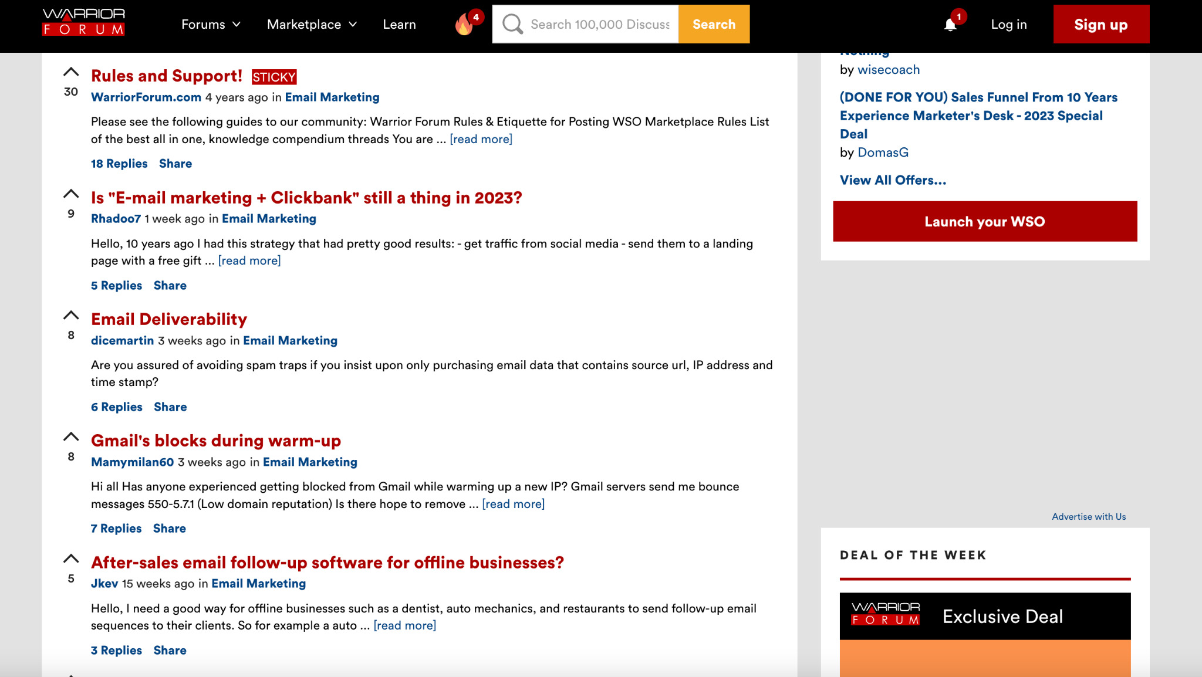
Task: Click the search magnifying glass icon
Action: [x=511, y=23]
